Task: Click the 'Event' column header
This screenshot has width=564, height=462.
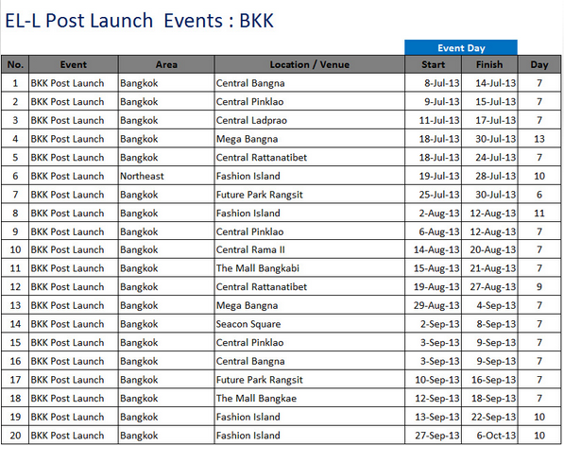Action: coord(74,64)
